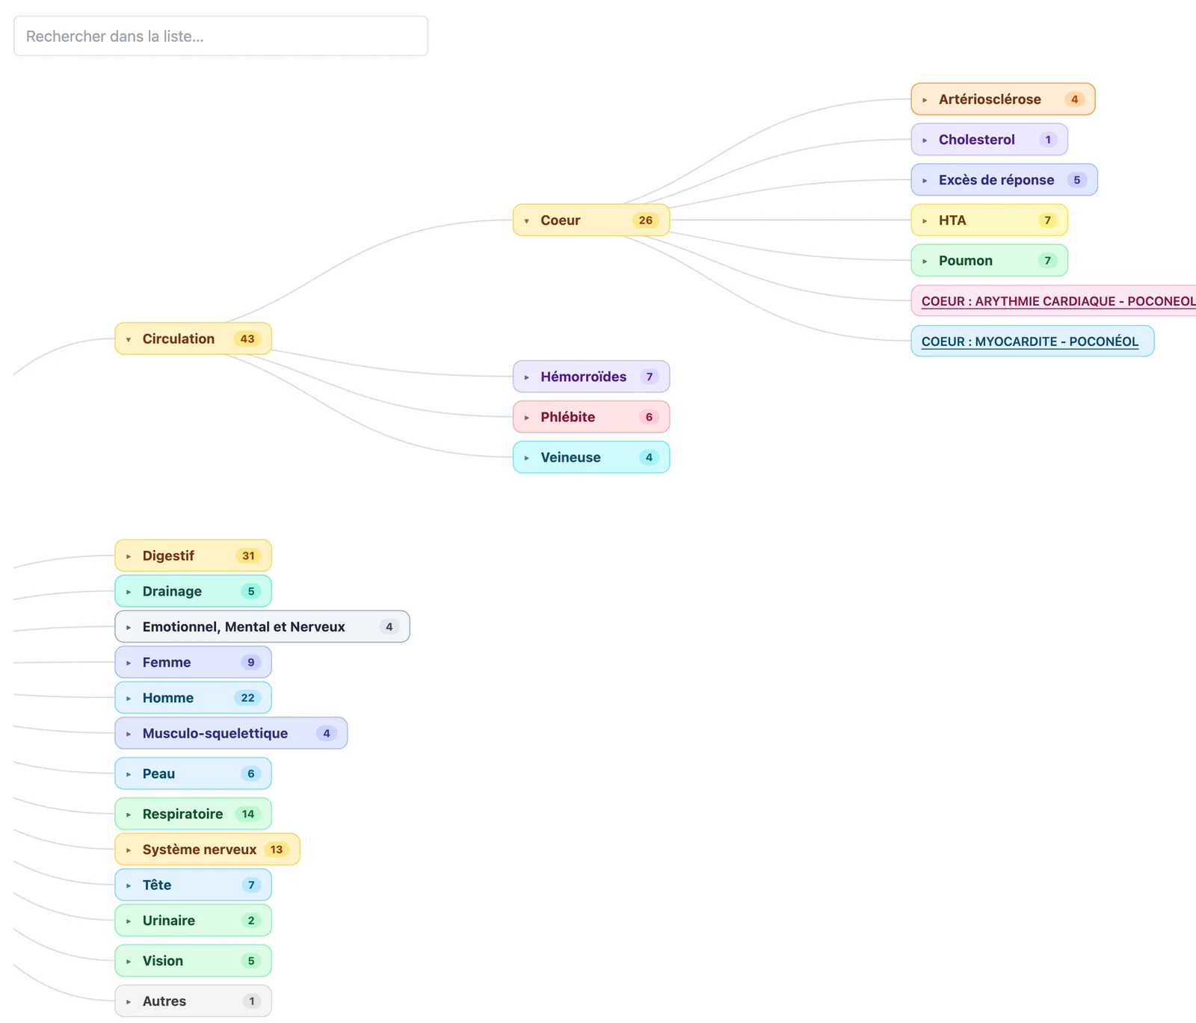The height and width of the screenshot is (1023, 1196).
Task: Expand the Musculo-squelettique node arrow
Action: pos(129,734)
